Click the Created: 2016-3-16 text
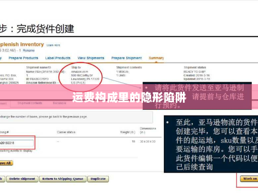Viewport: 258px width, 194px height. (197, 75)
